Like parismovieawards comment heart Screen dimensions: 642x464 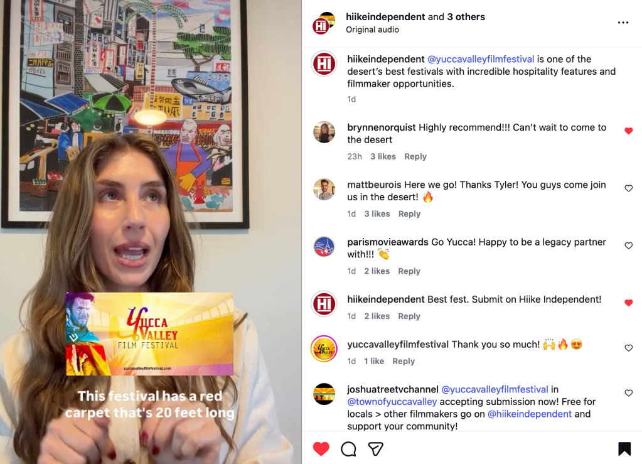[628, 245]
